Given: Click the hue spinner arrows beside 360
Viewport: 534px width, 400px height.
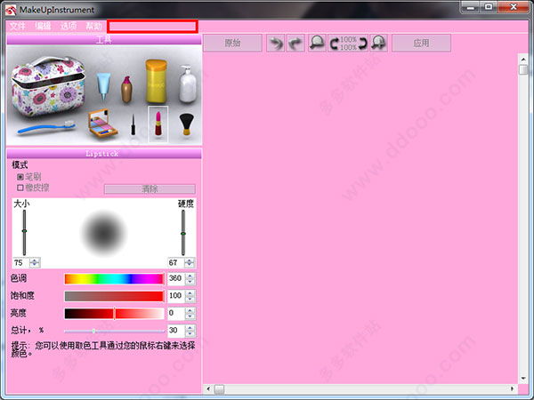Looking at the screenshot, I should click(x=190, y=278).
